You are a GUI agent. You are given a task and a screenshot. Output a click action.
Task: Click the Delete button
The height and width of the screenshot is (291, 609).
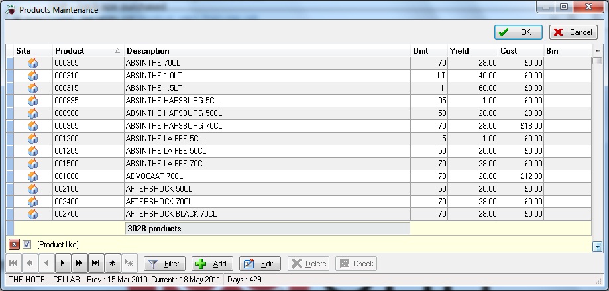click(308, 264)
